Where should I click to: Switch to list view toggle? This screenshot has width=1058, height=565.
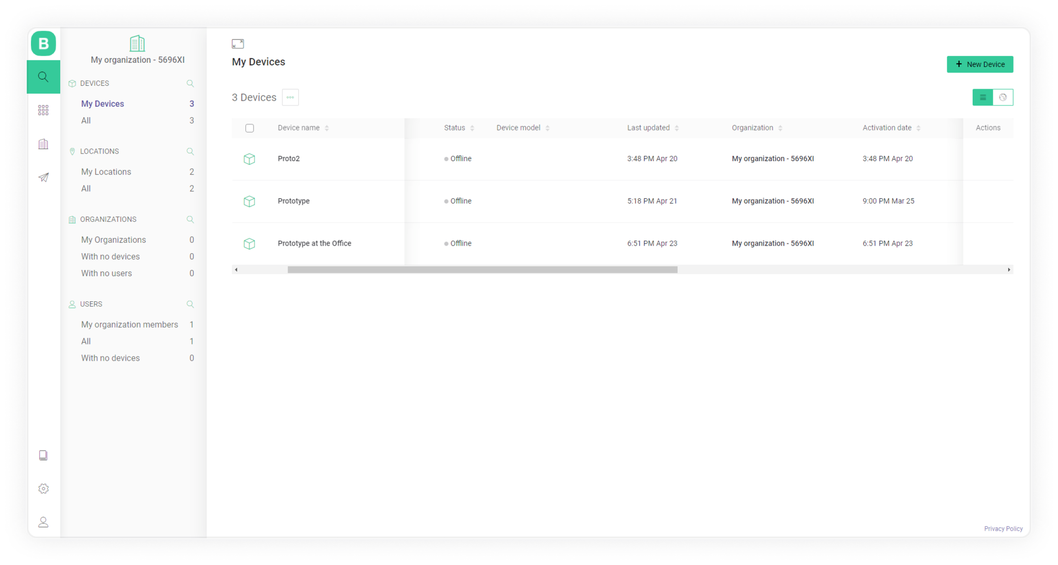coord(983,97)
